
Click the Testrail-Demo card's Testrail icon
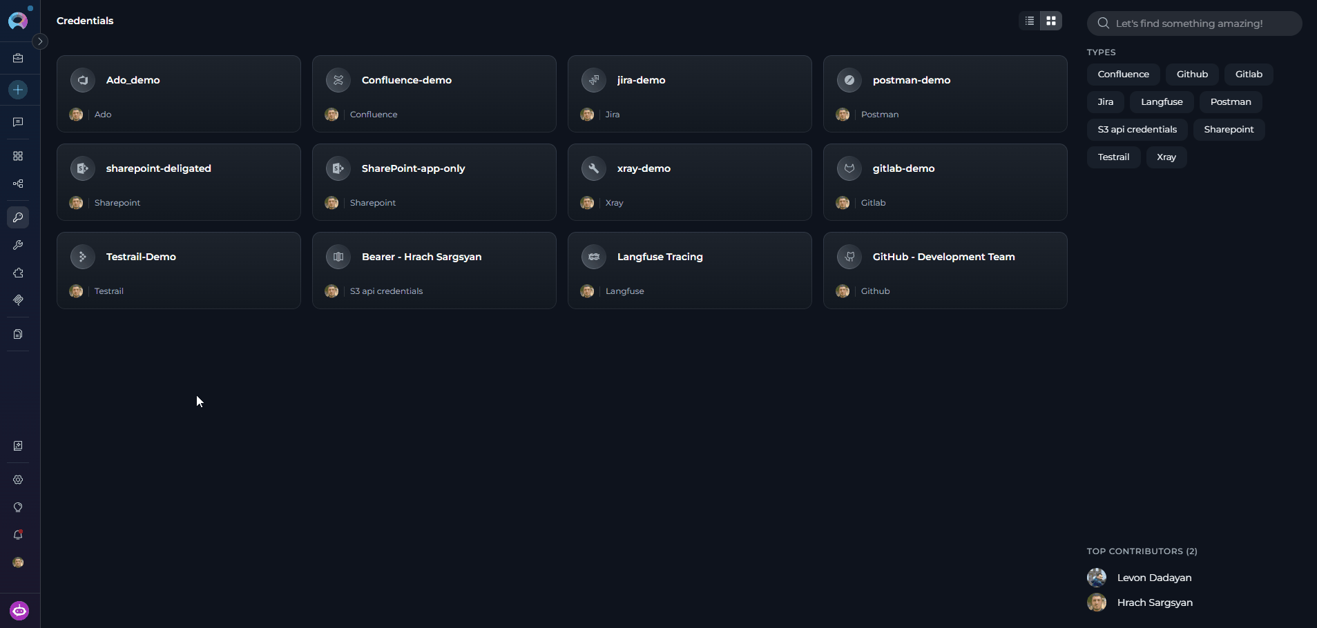click(x=83, y=257)
